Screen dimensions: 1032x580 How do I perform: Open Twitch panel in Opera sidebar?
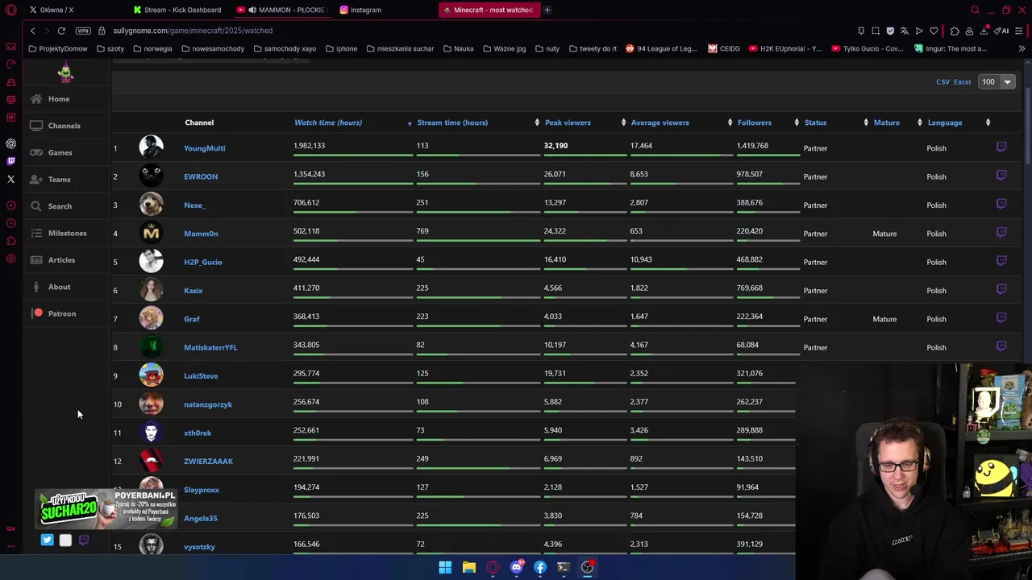point(10,161)
